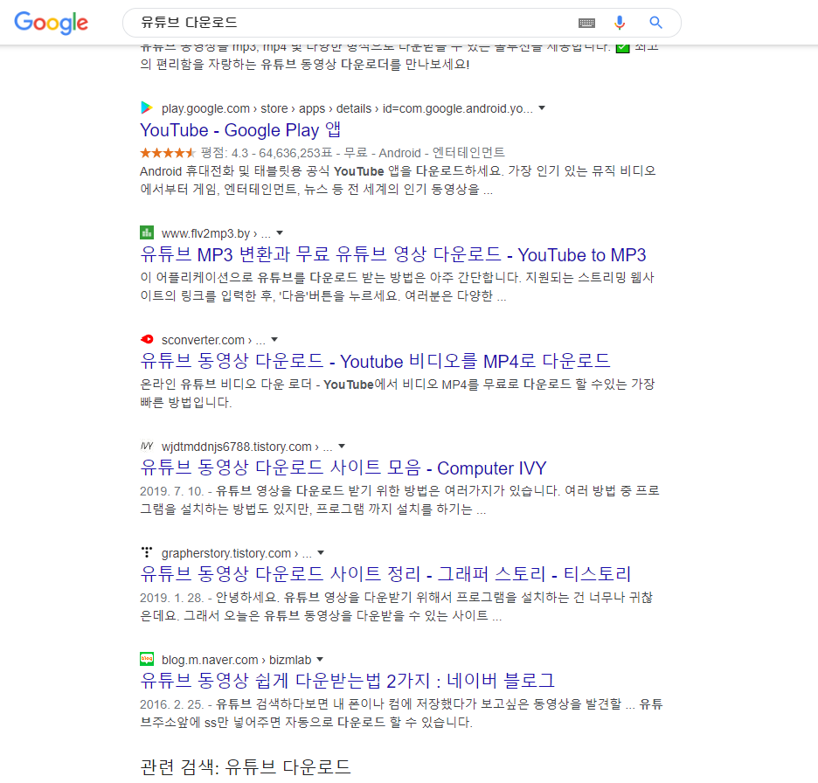The image size is (818, 783).
Task: Click the dotted favicon beside grapherstory.tistory.com
Action: coord(147,552)
